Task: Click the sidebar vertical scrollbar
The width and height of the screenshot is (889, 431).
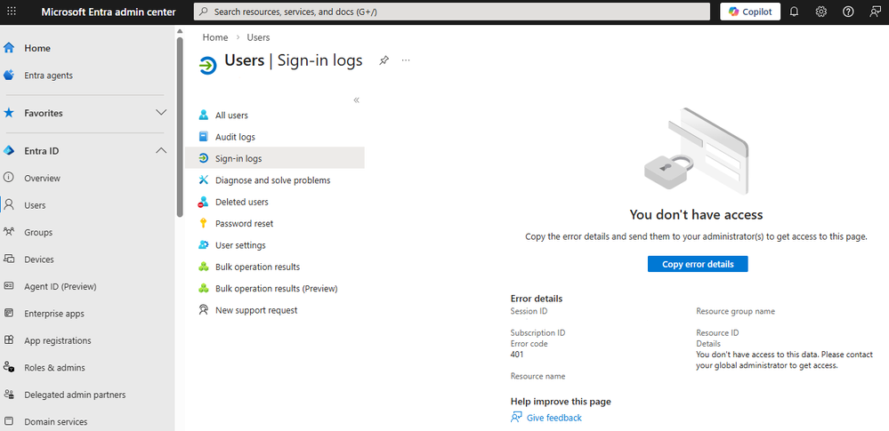Action: pos(180,127)
